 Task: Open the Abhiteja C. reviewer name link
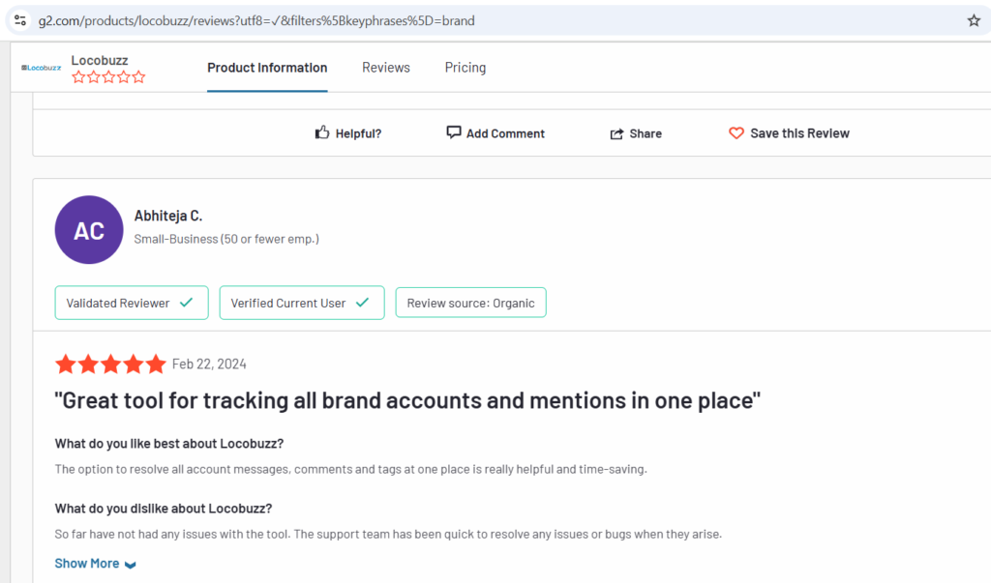click(168, 216)
